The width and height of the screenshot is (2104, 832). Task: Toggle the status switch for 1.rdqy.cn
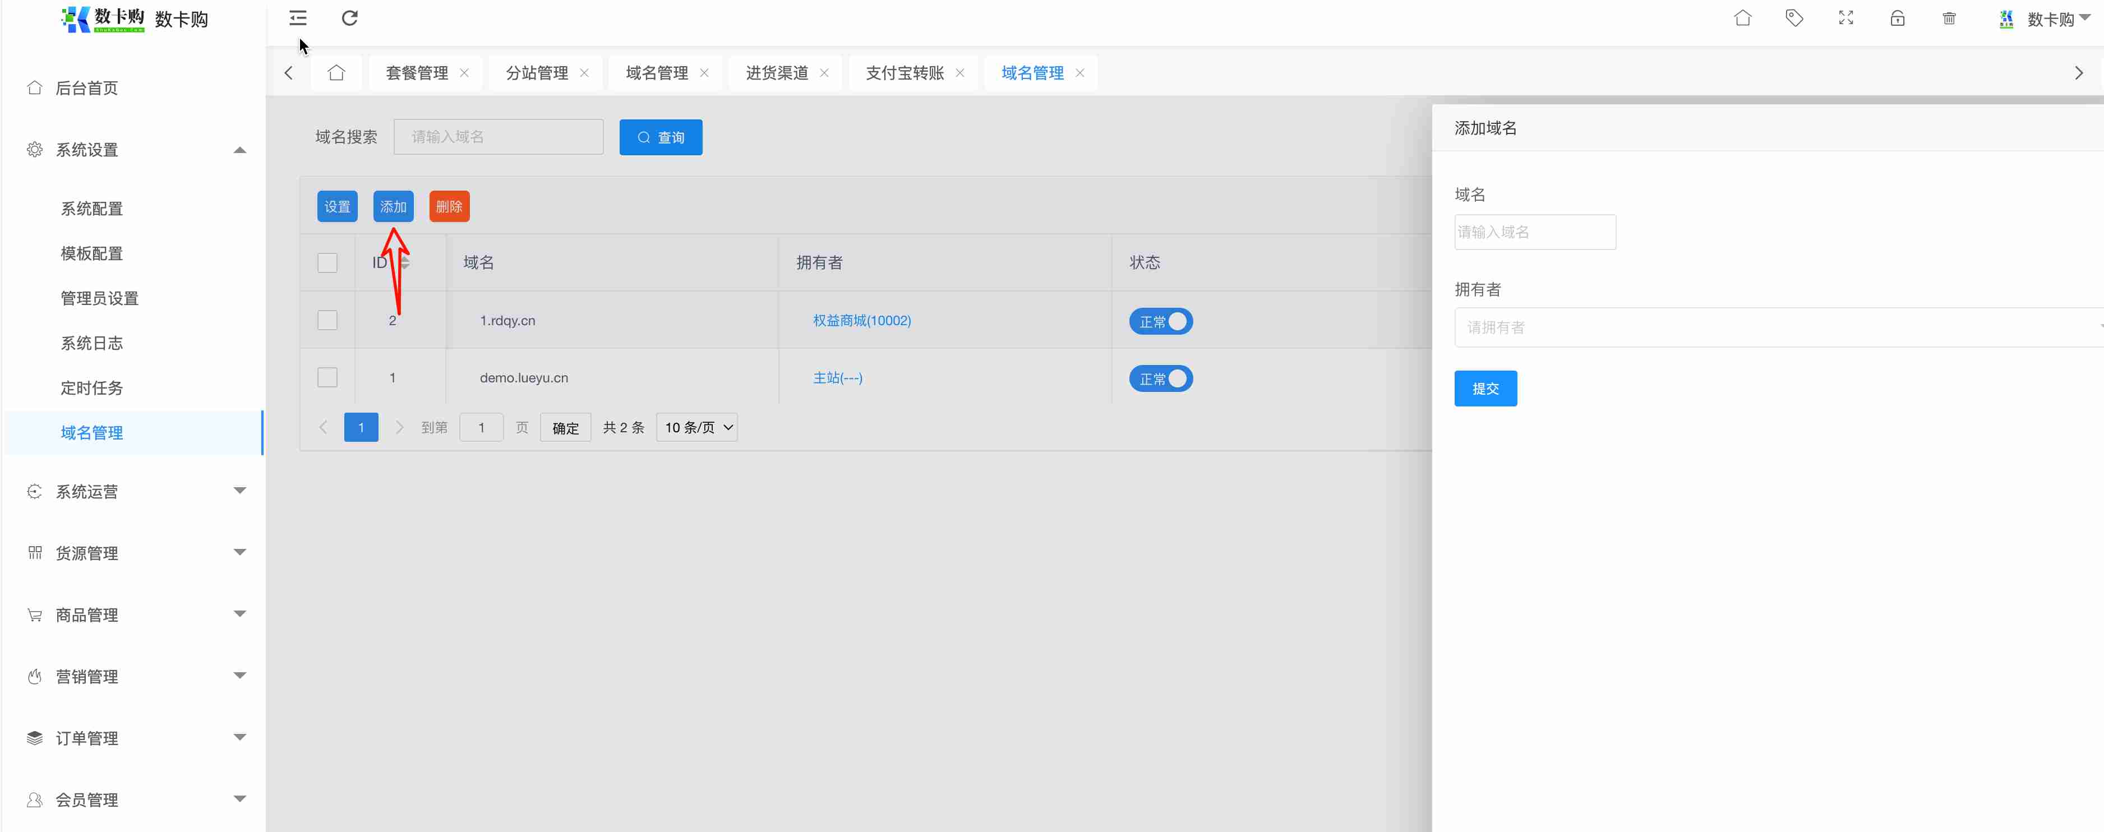click(x=1160, y=321)
